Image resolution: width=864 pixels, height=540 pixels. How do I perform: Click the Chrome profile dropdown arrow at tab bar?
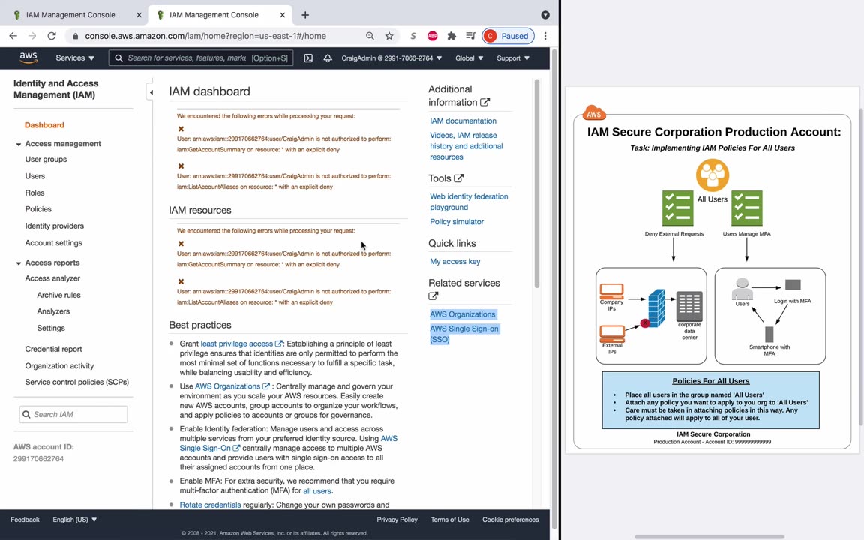[545, 15]
